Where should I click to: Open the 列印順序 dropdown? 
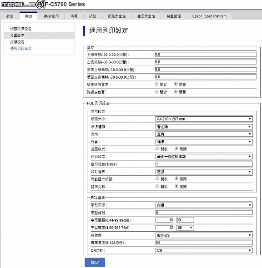(204, 157)
